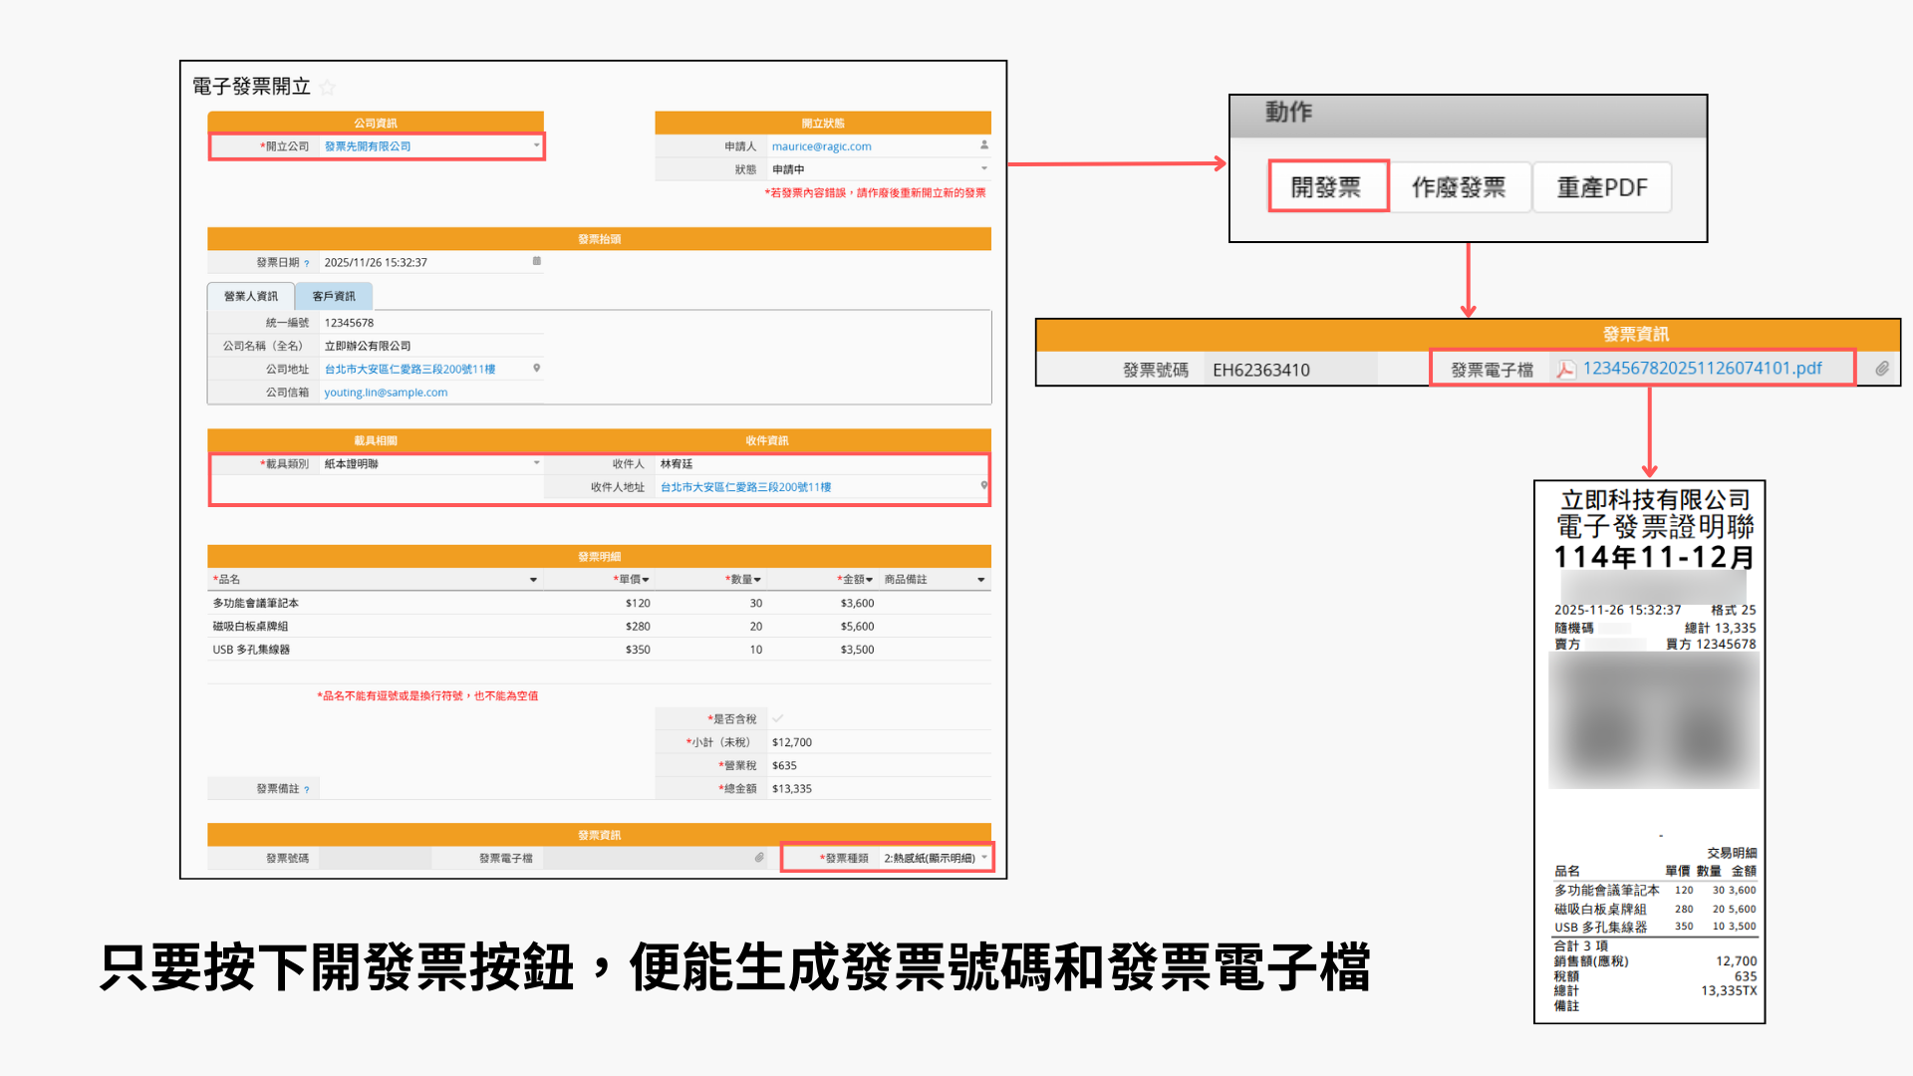Click the generated invoice receipt preview image
Screen dimensions: 1913x1076
point(1649,752)
